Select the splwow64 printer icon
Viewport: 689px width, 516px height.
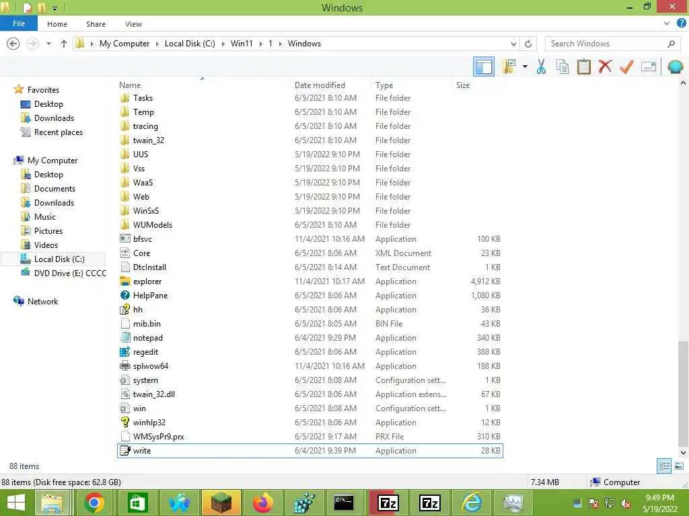pos(125,366)
